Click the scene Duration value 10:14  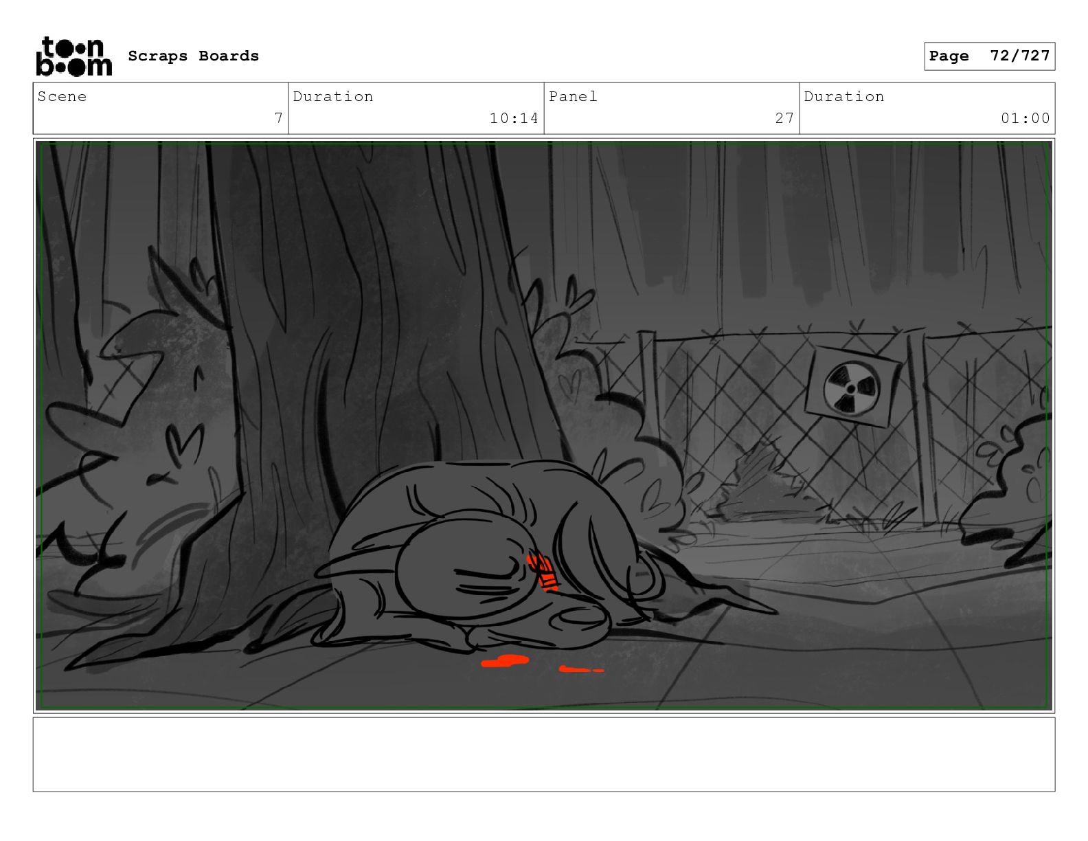(514, 118)
